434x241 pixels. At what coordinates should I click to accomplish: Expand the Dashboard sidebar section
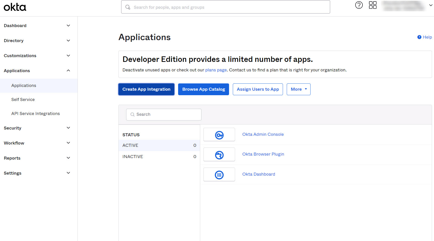pyautogui.click(x=68, y=26)
